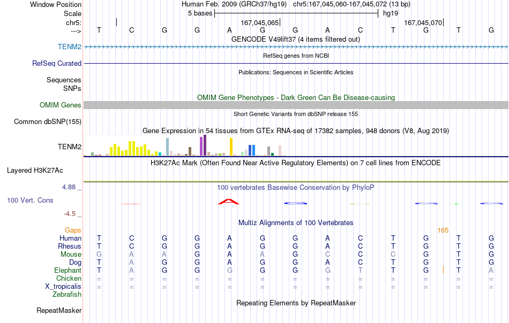Click the chr5 base position ruler

coord(296,22)
